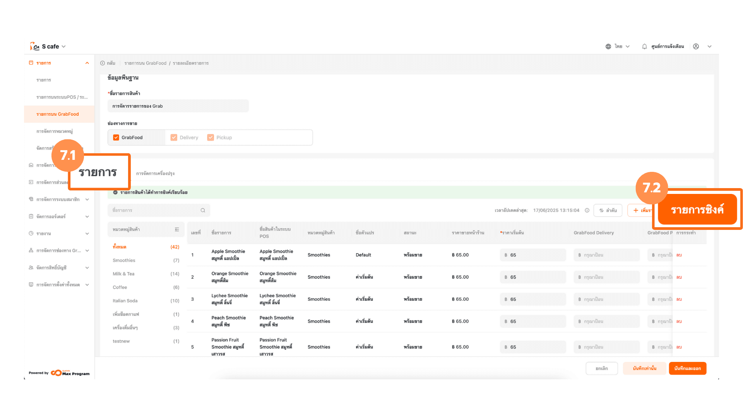Click the ลำดับ sort order button
The height and width of the screenshot is (418, 743).
click(608, 210)
